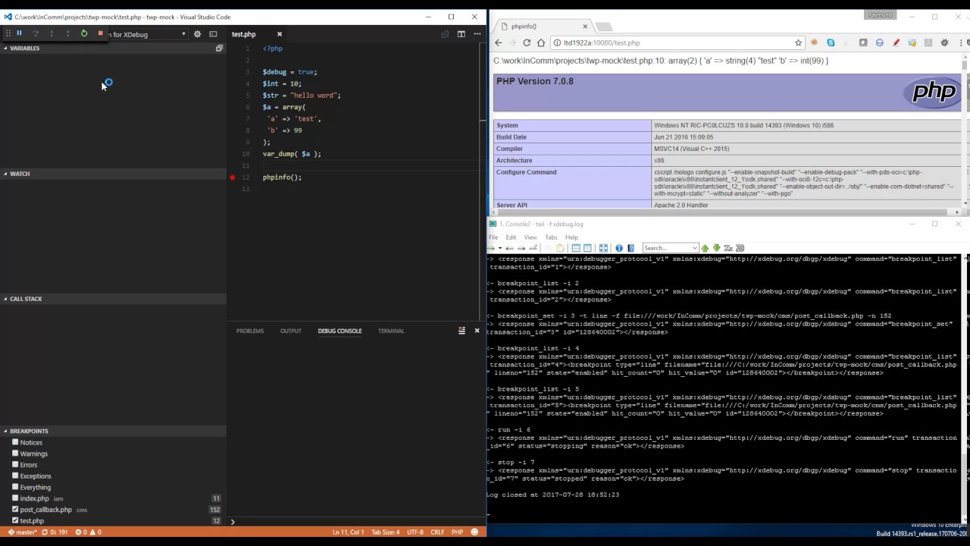The image size is (970, 546).
Task: Switch to TERMINAL panel tab
Action: (391, 331)
